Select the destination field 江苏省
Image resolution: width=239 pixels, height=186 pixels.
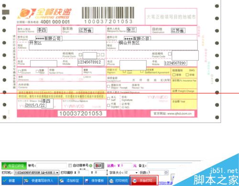(x=178, y=31)
